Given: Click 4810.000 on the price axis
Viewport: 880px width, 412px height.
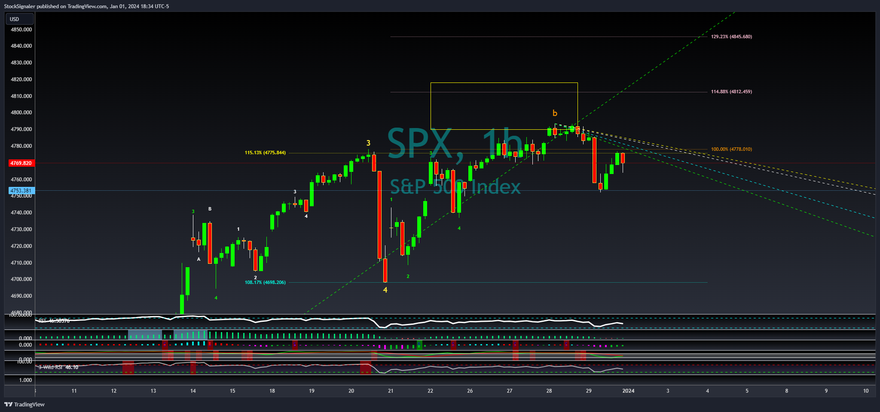Looking at the screenshot, I should (21, 96).
